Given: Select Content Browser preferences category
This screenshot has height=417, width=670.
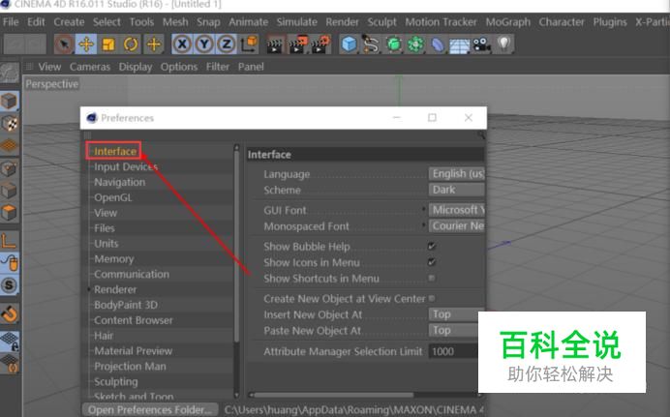Looking at the screenshot, I should coord(134,320).
